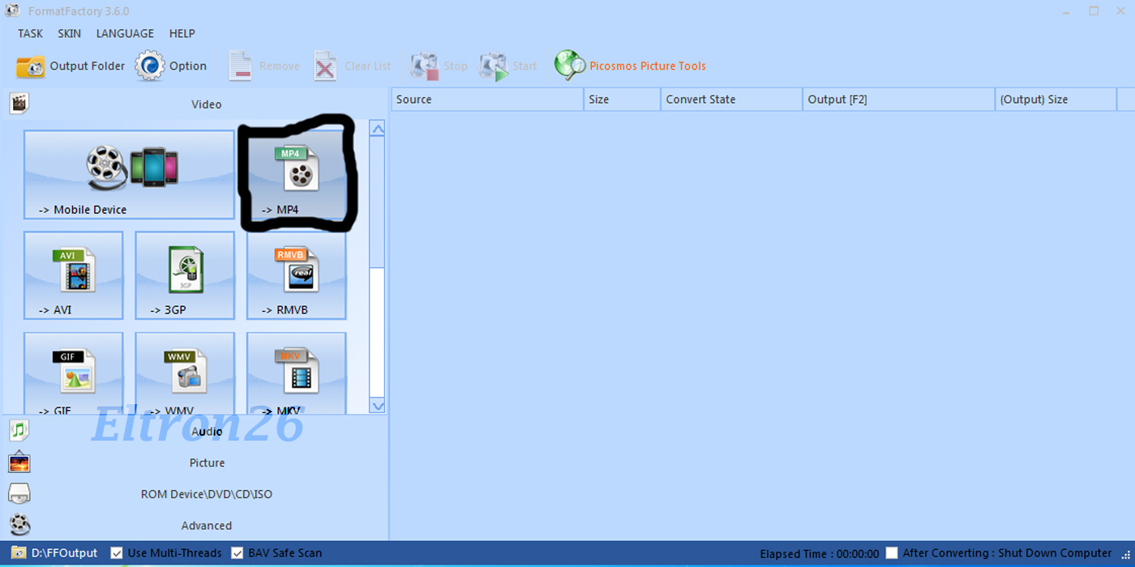Click the Remove toolbar button
Screen dimensions: 1135x567
coord(263,66)
